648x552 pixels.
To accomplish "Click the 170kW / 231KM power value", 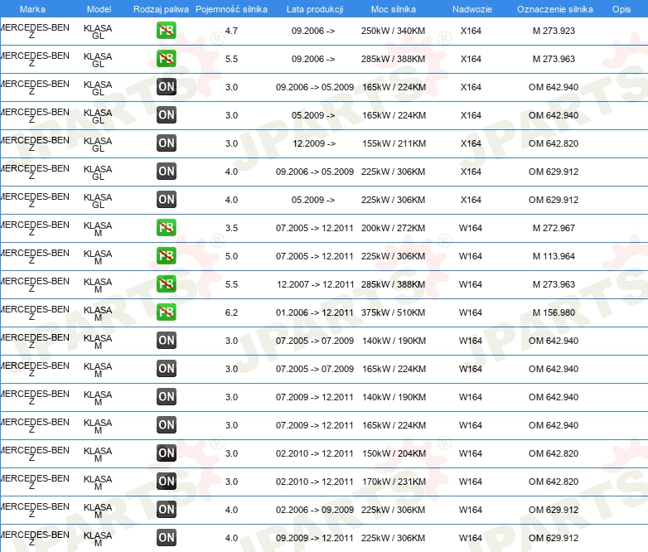I will 394,482.
